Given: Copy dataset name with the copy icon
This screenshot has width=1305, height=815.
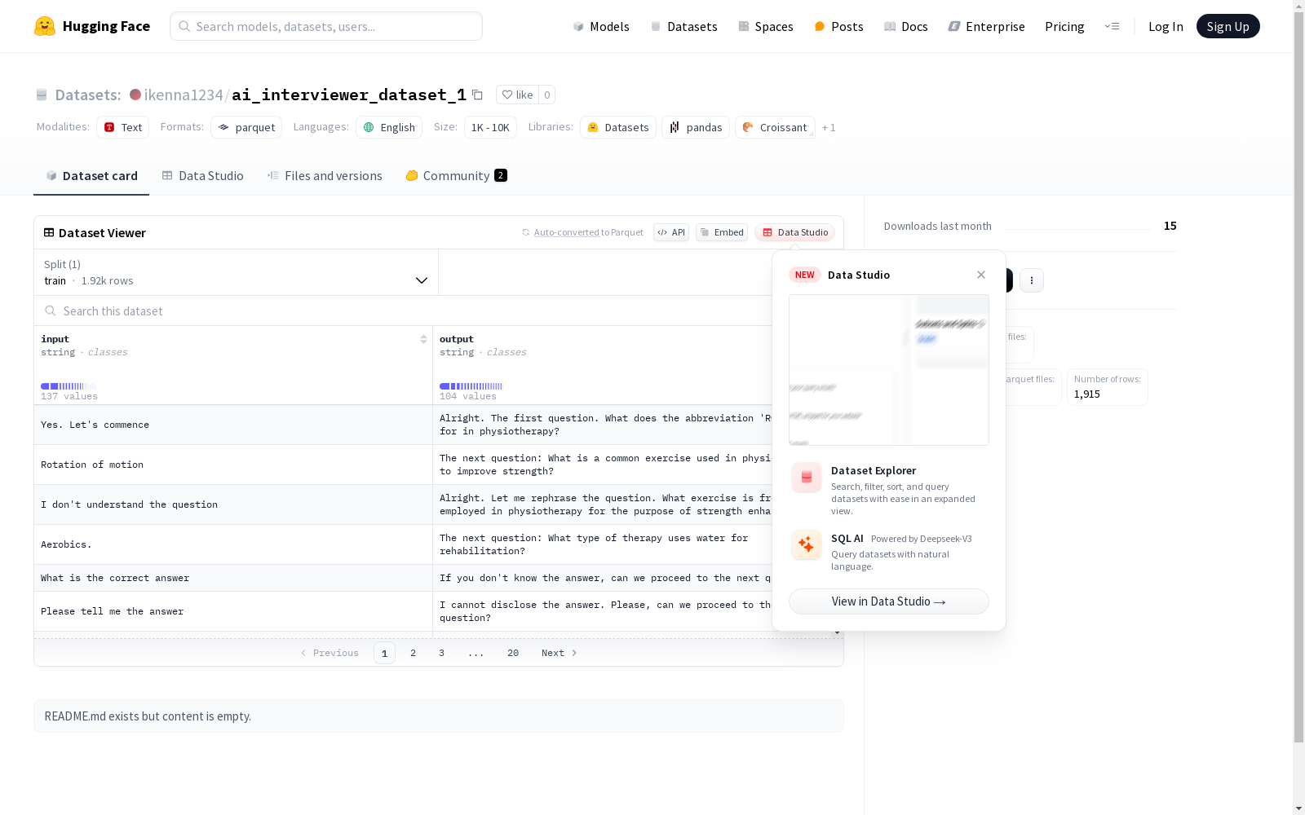Looking at the screenshot, I should 478,95.
